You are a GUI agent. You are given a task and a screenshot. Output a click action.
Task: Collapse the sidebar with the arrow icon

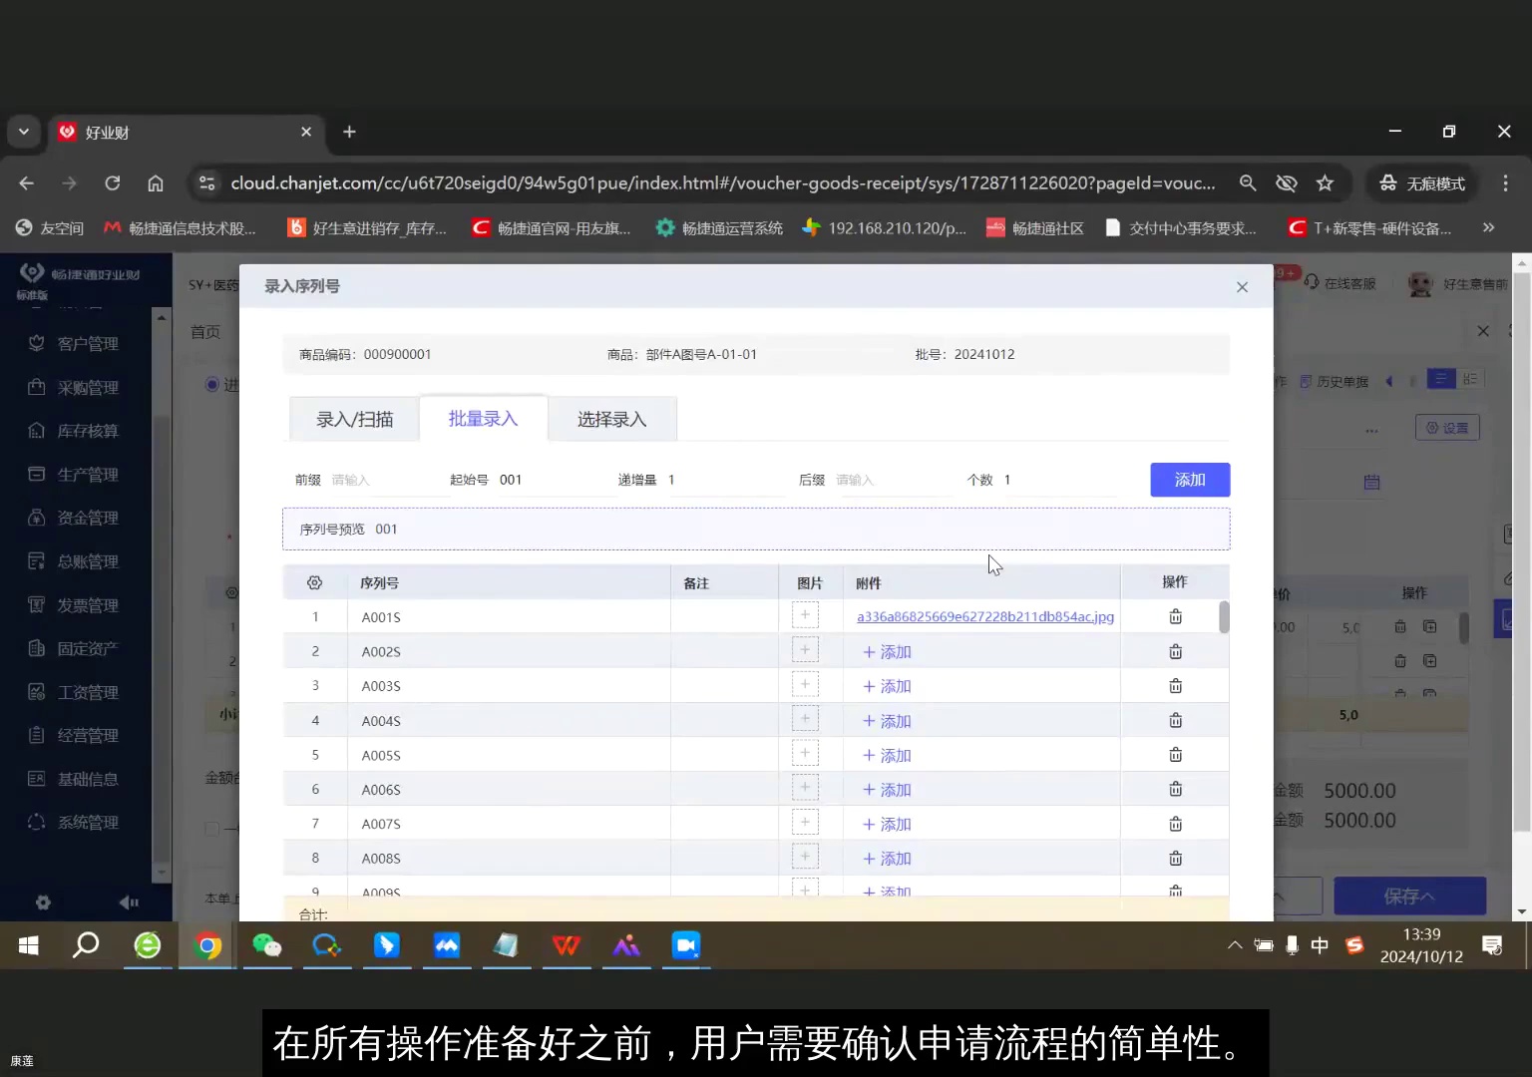(x=129, y=901)
